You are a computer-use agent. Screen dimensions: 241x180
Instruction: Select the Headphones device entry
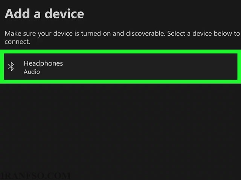pyautogui.click(x=120, y=67)
